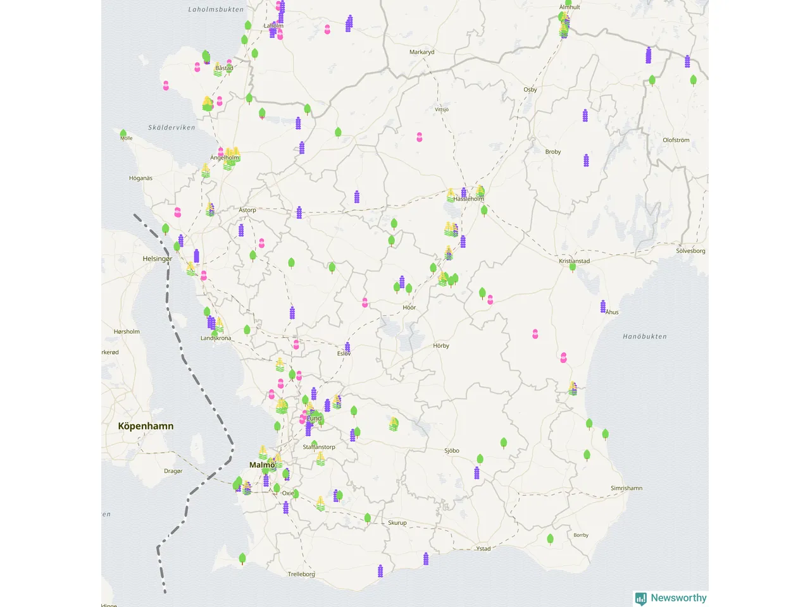Click the Hanöbukten bay label
Image resolution: width=810 pixels, height=607 pixels.
click(x=645, y=336)
